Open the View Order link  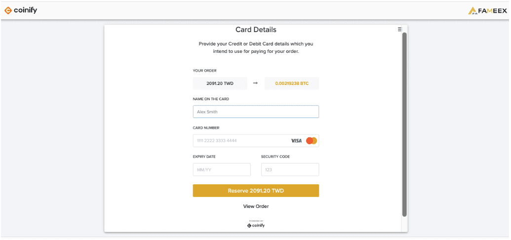pos(256,206)
